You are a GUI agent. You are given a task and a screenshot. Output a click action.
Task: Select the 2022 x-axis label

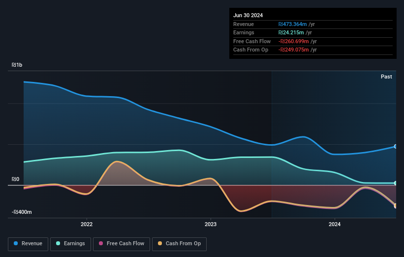pos(87,225)
